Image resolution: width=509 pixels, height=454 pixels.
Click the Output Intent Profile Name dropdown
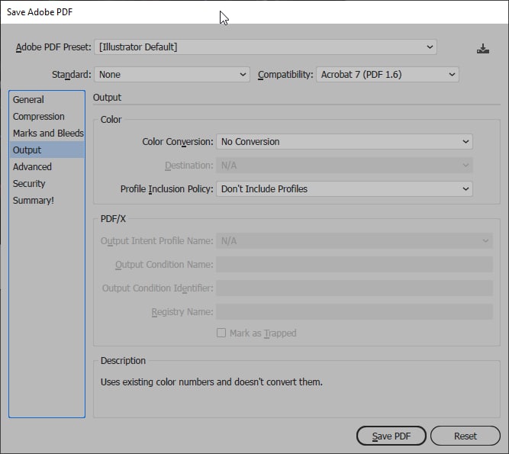click(x=354, y=241)
